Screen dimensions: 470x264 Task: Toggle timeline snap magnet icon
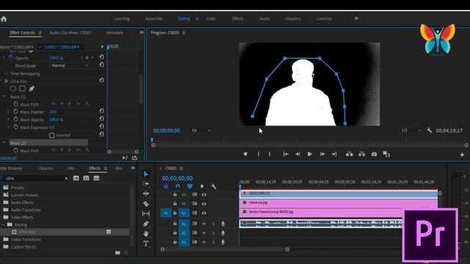pos(178,186)
